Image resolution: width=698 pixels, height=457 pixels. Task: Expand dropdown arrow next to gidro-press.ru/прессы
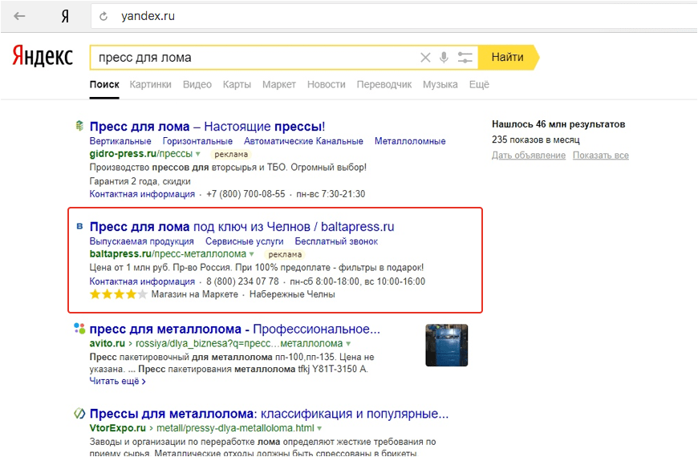click(x=198, y=153)
